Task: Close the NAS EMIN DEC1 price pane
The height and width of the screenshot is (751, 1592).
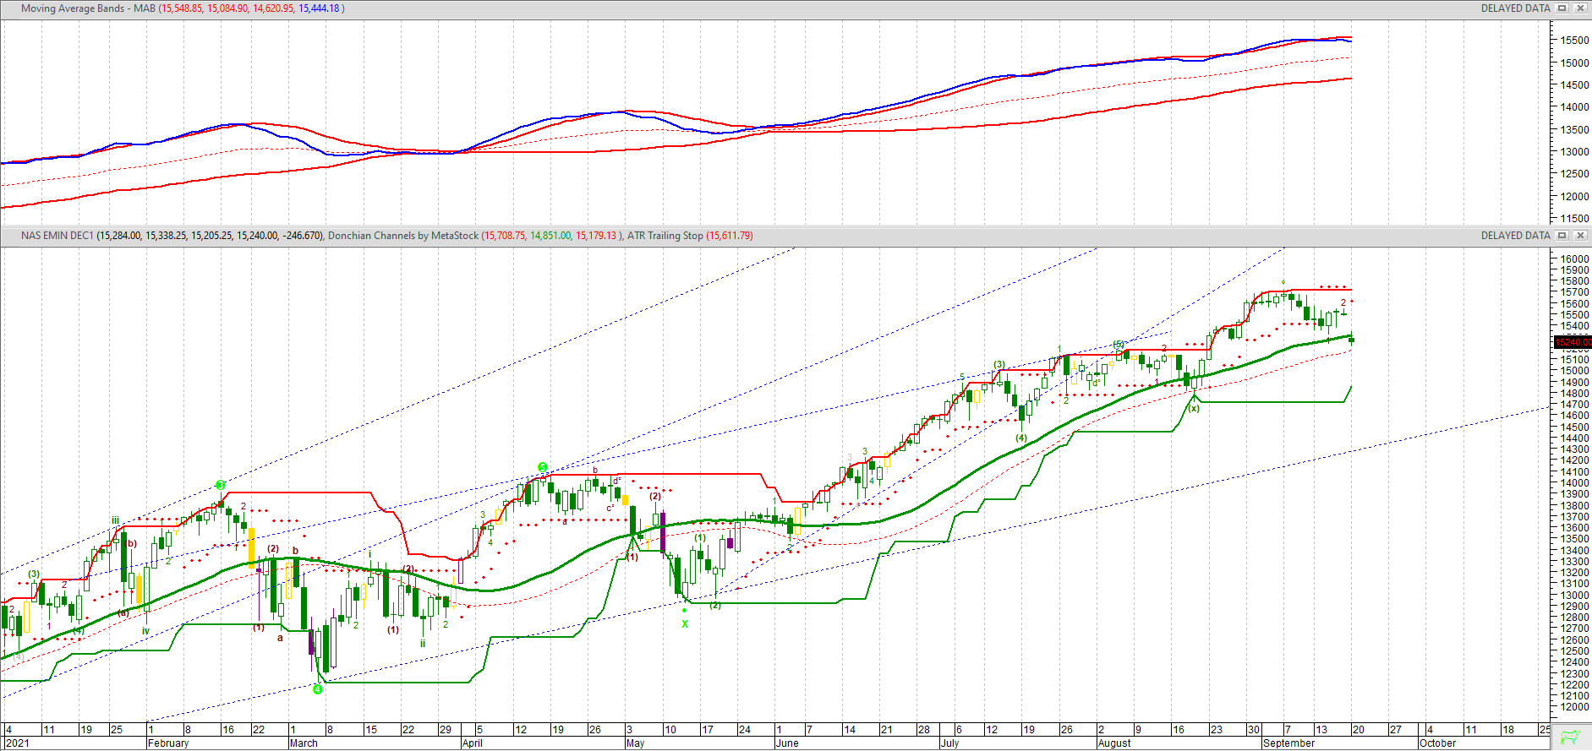Action: point(1579,236)
